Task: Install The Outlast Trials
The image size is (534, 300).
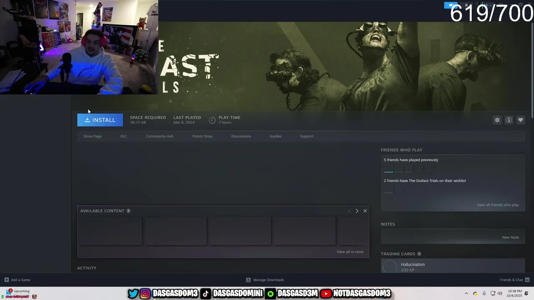Action: point(100,120)
